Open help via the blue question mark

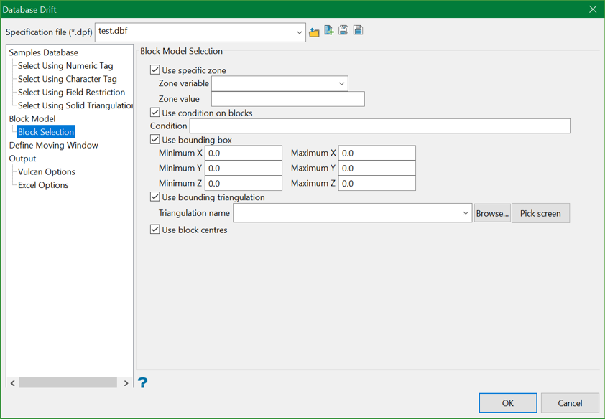tap(142, 382)
